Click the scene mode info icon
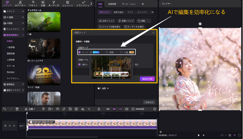This screenshot has height=139, width=243. (91, 52)
